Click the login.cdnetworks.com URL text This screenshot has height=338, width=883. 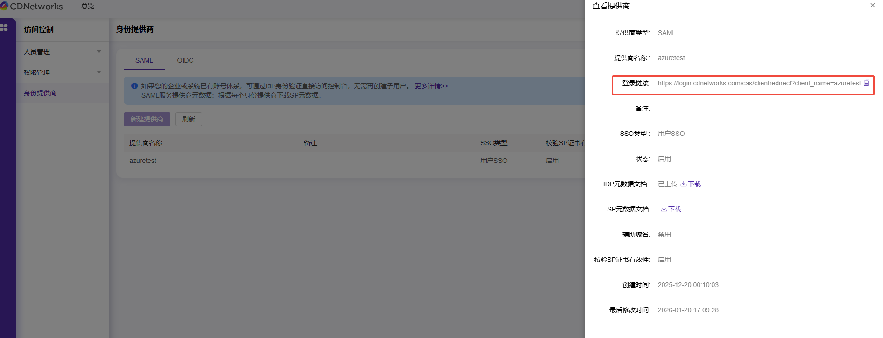point(759,83)
